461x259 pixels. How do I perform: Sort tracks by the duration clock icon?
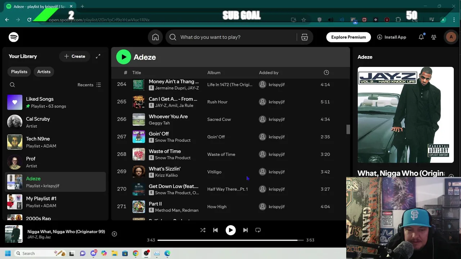[x=326, y=72]
